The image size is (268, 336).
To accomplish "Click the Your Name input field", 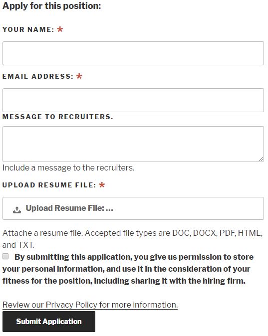I will pyautogui.click(x=133, y=53).
